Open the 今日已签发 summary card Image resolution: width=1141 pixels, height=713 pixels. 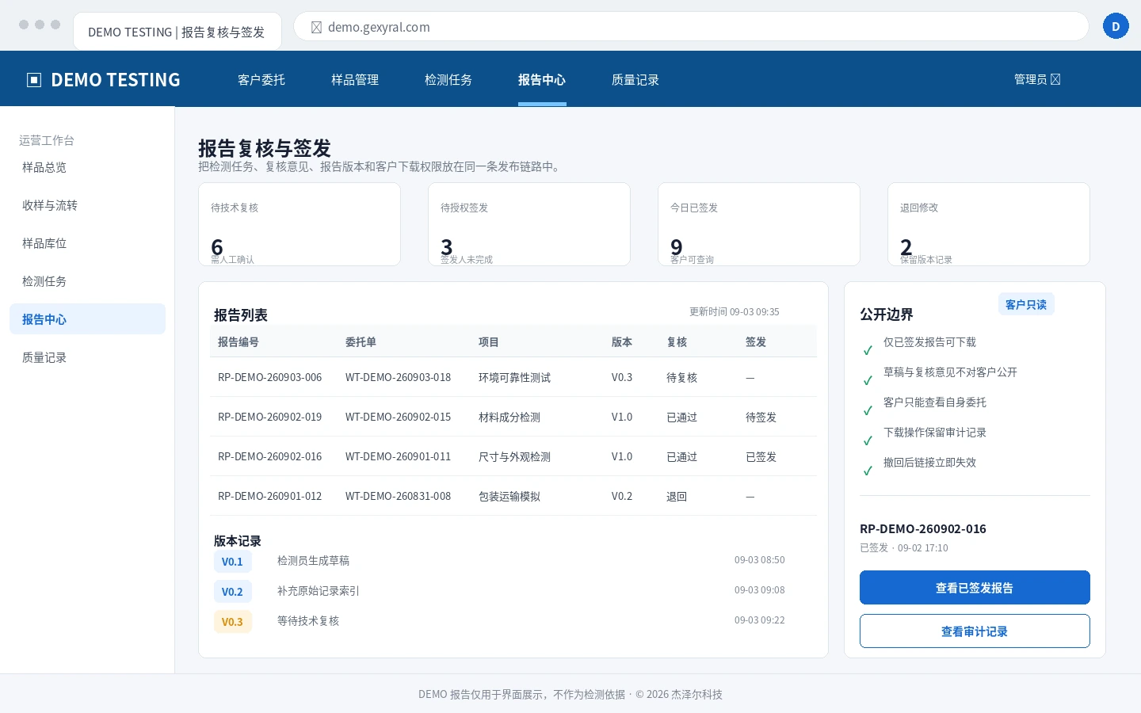click(759, 224)
